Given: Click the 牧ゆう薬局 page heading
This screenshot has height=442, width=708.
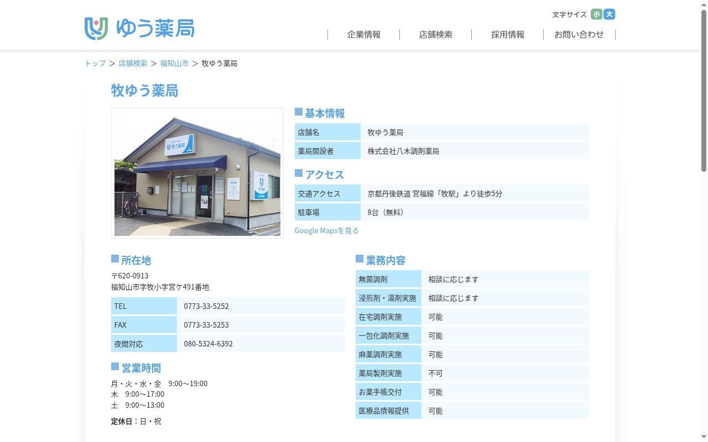Looking at the screenshot, I should [145, 91].
